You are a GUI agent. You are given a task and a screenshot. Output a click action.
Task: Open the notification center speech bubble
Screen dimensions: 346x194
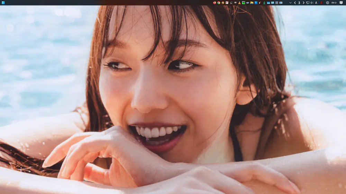pos(341,2)
